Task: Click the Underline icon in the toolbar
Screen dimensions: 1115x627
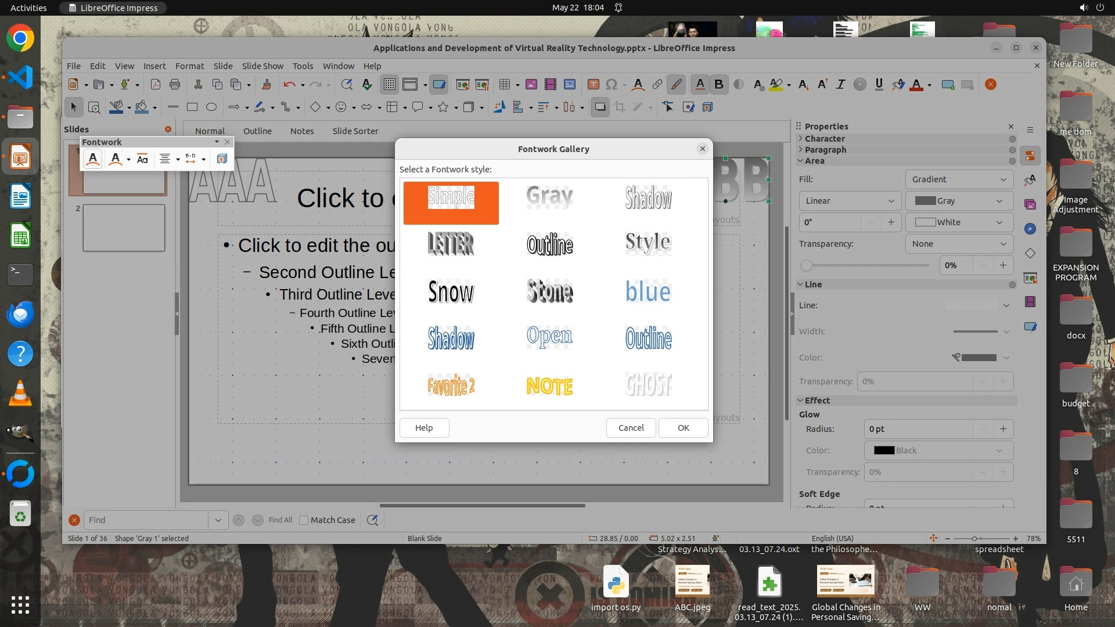Action: tap(879, 85)
